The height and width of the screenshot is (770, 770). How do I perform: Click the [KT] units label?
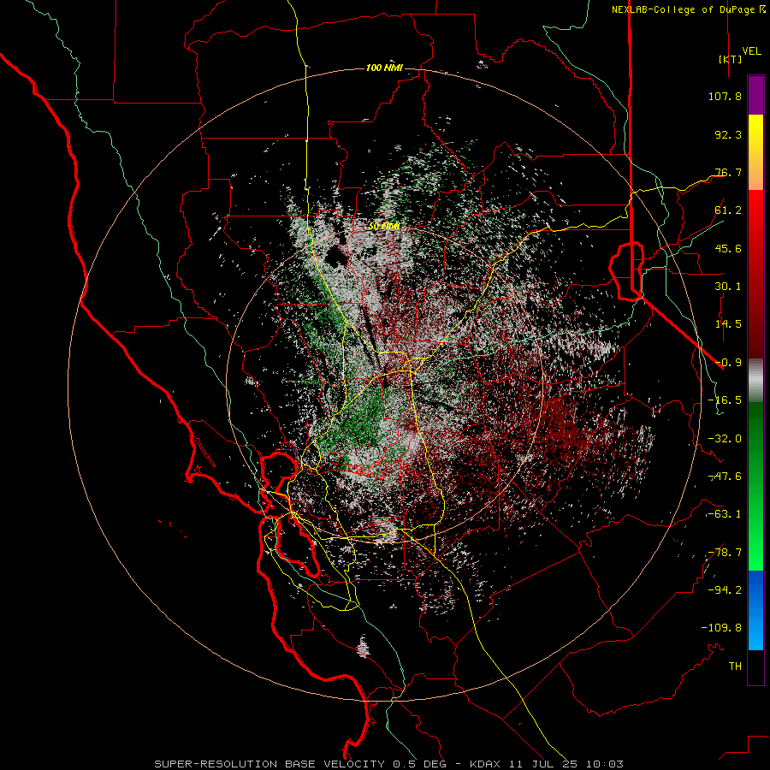click(731, 59)
